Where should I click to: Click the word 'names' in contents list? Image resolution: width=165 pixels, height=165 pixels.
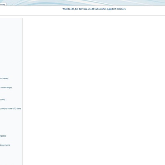click(5, 78)
